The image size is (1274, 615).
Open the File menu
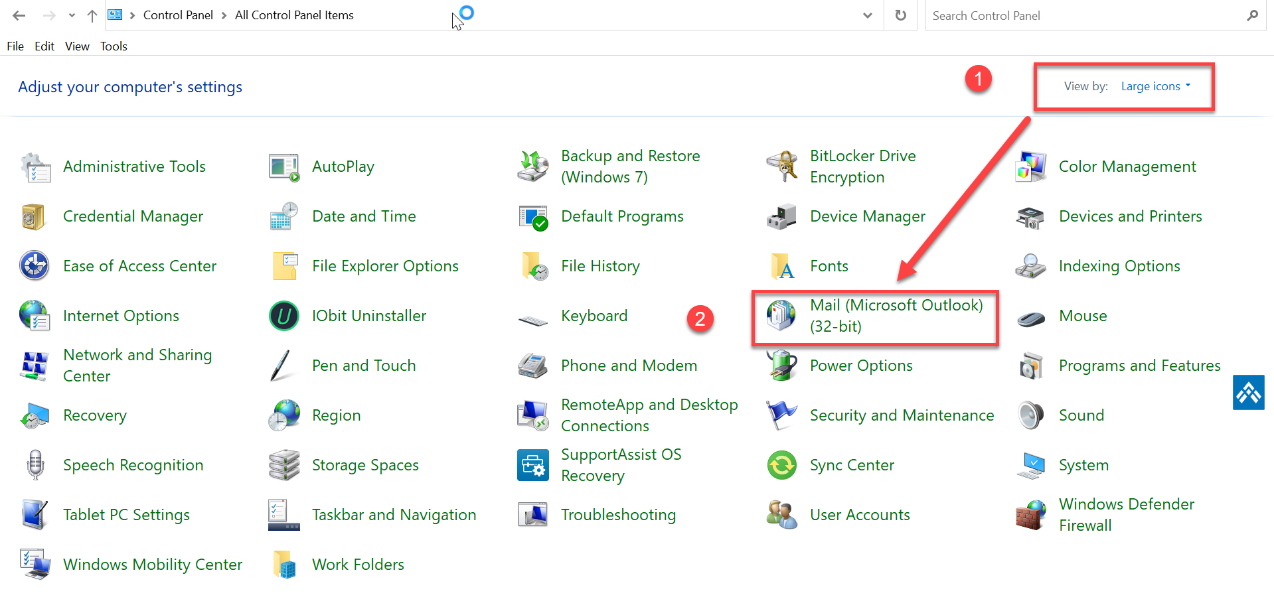15,46
